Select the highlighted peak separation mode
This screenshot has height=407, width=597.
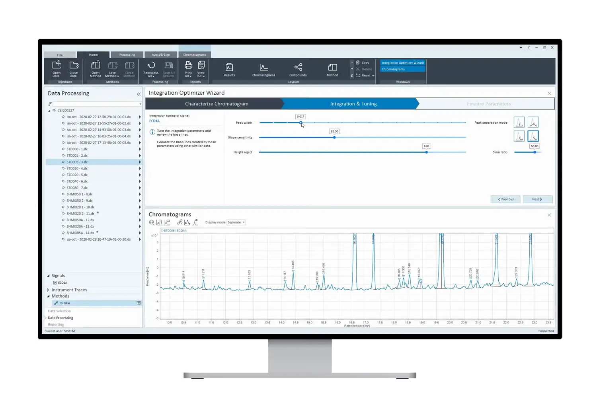tap(533, 136)
